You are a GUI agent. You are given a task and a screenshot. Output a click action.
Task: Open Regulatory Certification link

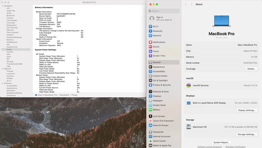pyautogui.click(x=235, y=147)
